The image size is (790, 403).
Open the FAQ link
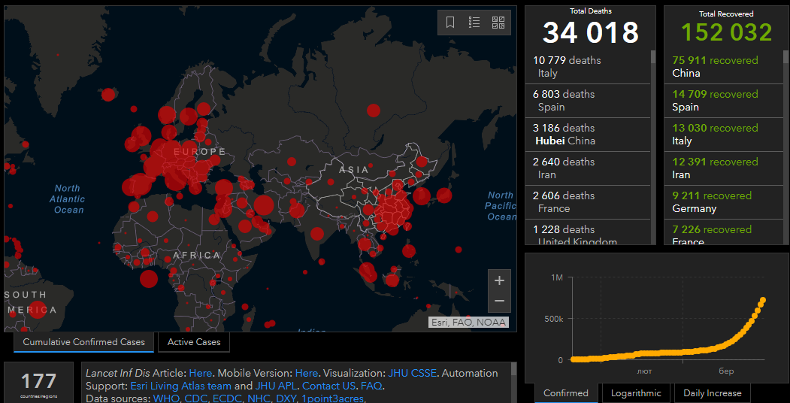click(372, 386)
